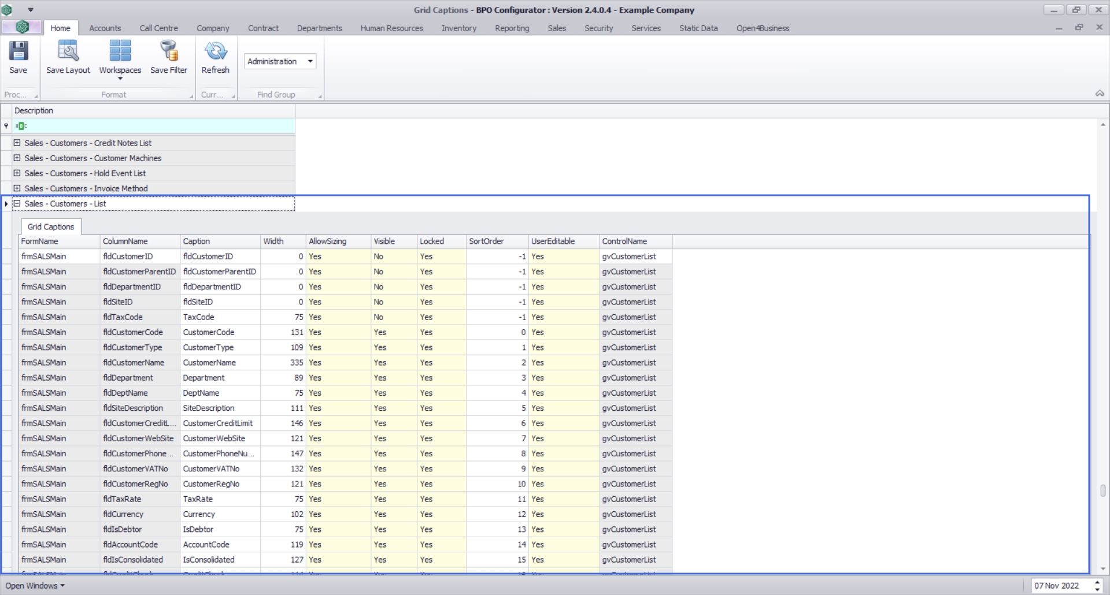Expand Sales - Customers - Credit Notes List
This screenshot has width=1110, height=595.
17,143
